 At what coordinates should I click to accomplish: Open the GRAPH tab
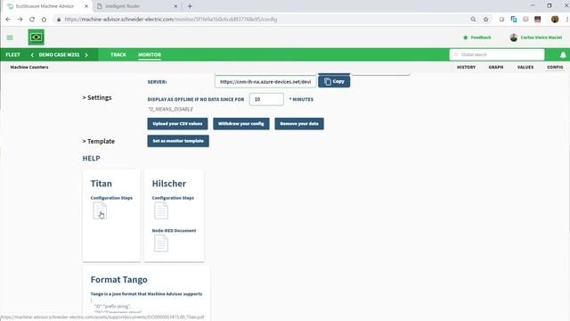click(x=496, y=67)
